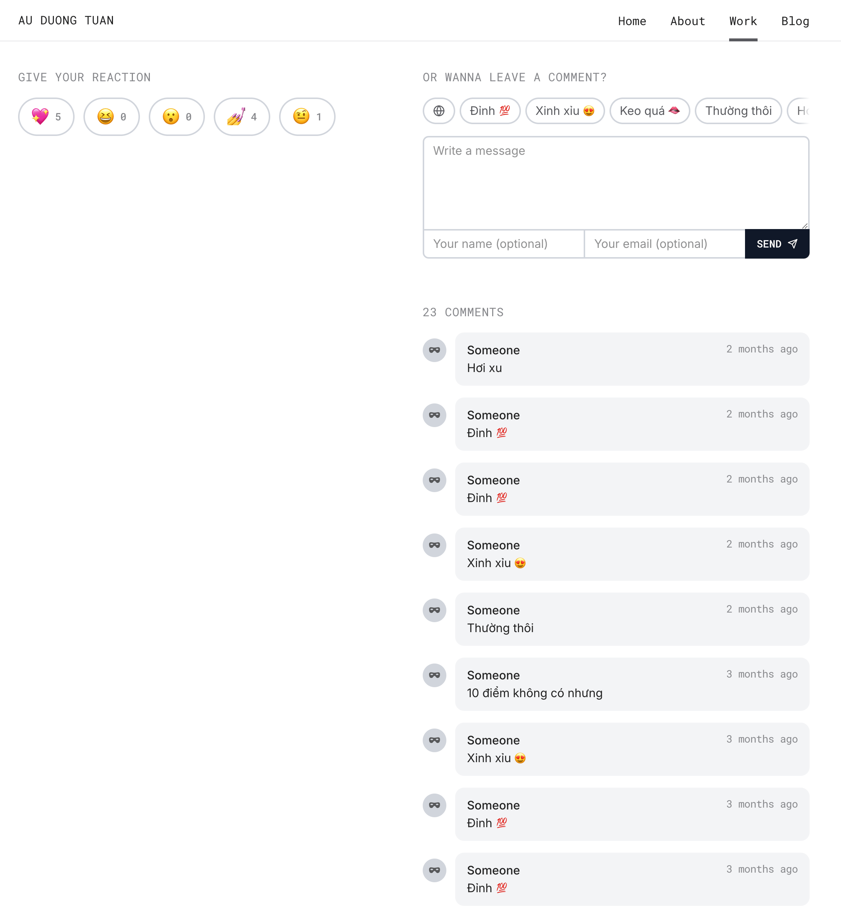Image resolution: width=841 pixels, height=914 pixels.
Task: Select the 'Đỉnh 💯' quick comment chip
Action: coord(490,111)
